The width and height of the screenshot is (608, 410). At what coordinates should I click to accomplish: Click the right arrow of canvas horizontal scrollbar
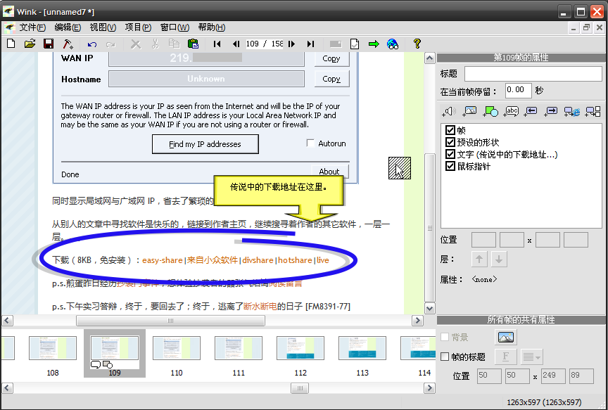pyautogui.click(x=417, y=321)
